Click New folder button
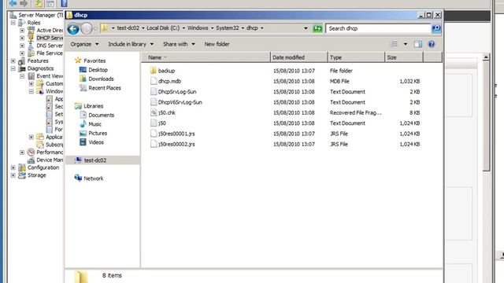 (x=217, y=44)
